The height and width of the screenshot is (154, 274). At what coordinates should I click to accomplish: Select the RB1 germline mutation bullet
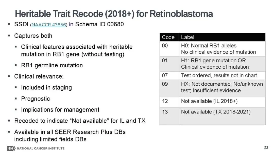52,65
